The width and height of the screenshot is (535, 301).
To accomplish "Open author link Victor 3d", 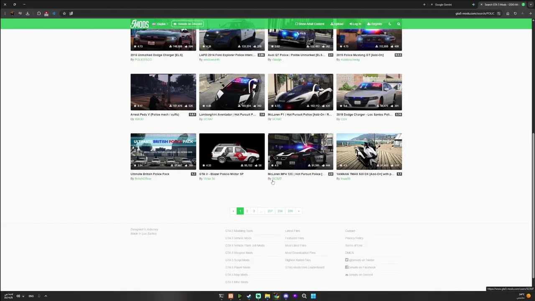I will click(x=209, y=179).
